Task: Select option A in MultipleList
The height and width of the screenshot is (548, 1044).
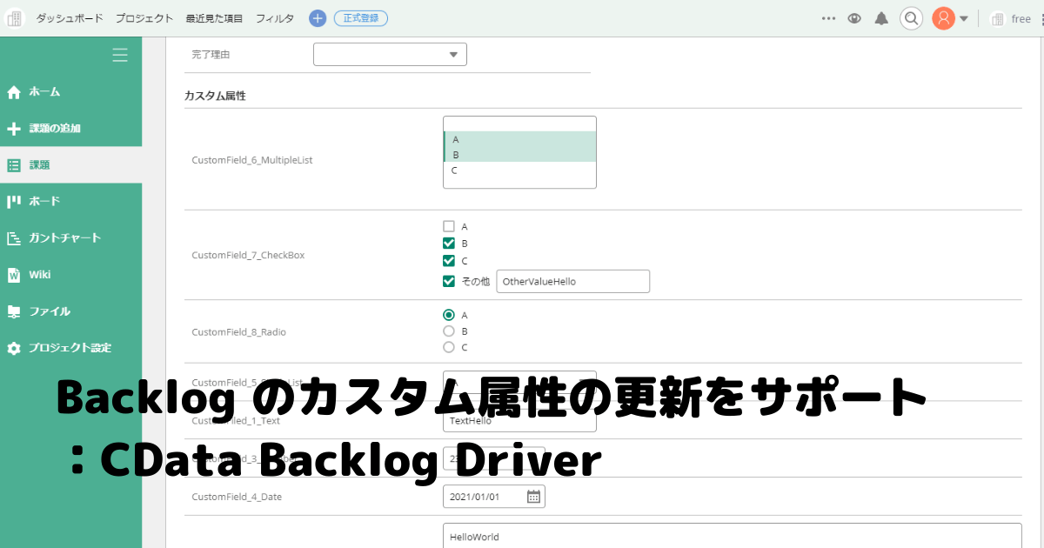Action: (519, 139)
